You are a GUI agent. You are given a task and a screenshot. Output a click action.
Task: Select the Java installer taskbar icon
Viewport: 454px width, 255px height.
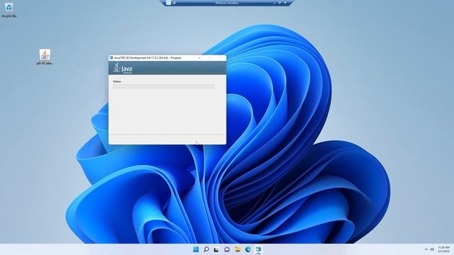258,249
